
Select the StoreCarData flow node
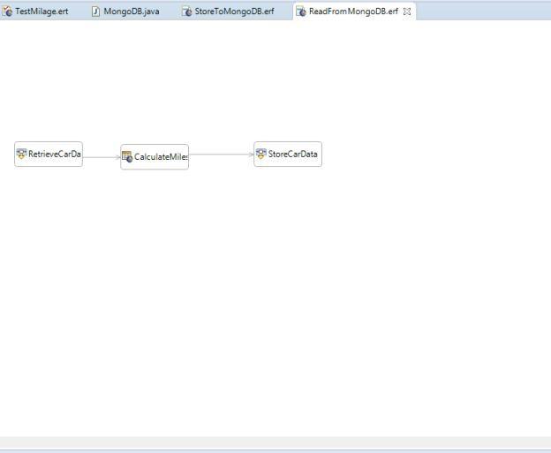click(x=288, y=154)
